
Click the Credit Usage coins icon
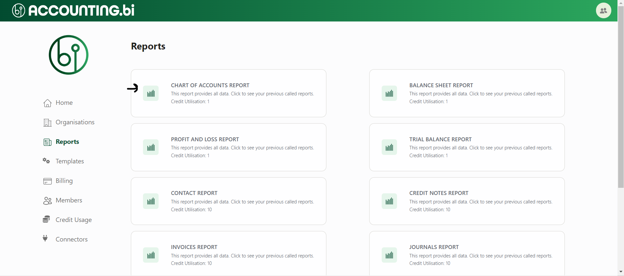(46, 219)
